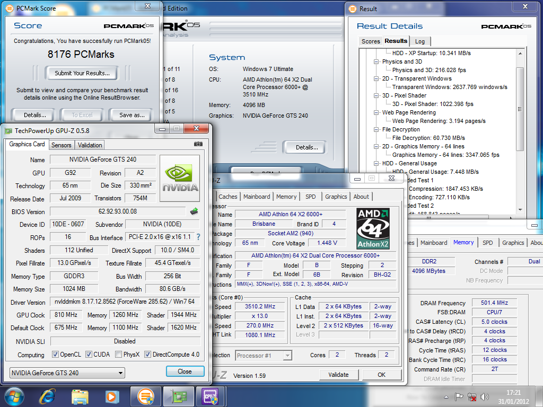
Task: Open Windows Media Player taskbar icon
Action: pyautogui.click(x=111, y=396)
